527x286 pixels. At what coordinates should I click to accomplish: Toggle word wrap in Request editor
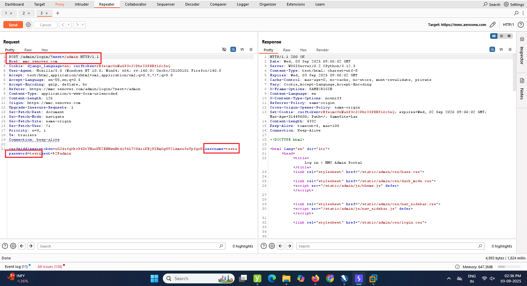click(x=233, y=49)
